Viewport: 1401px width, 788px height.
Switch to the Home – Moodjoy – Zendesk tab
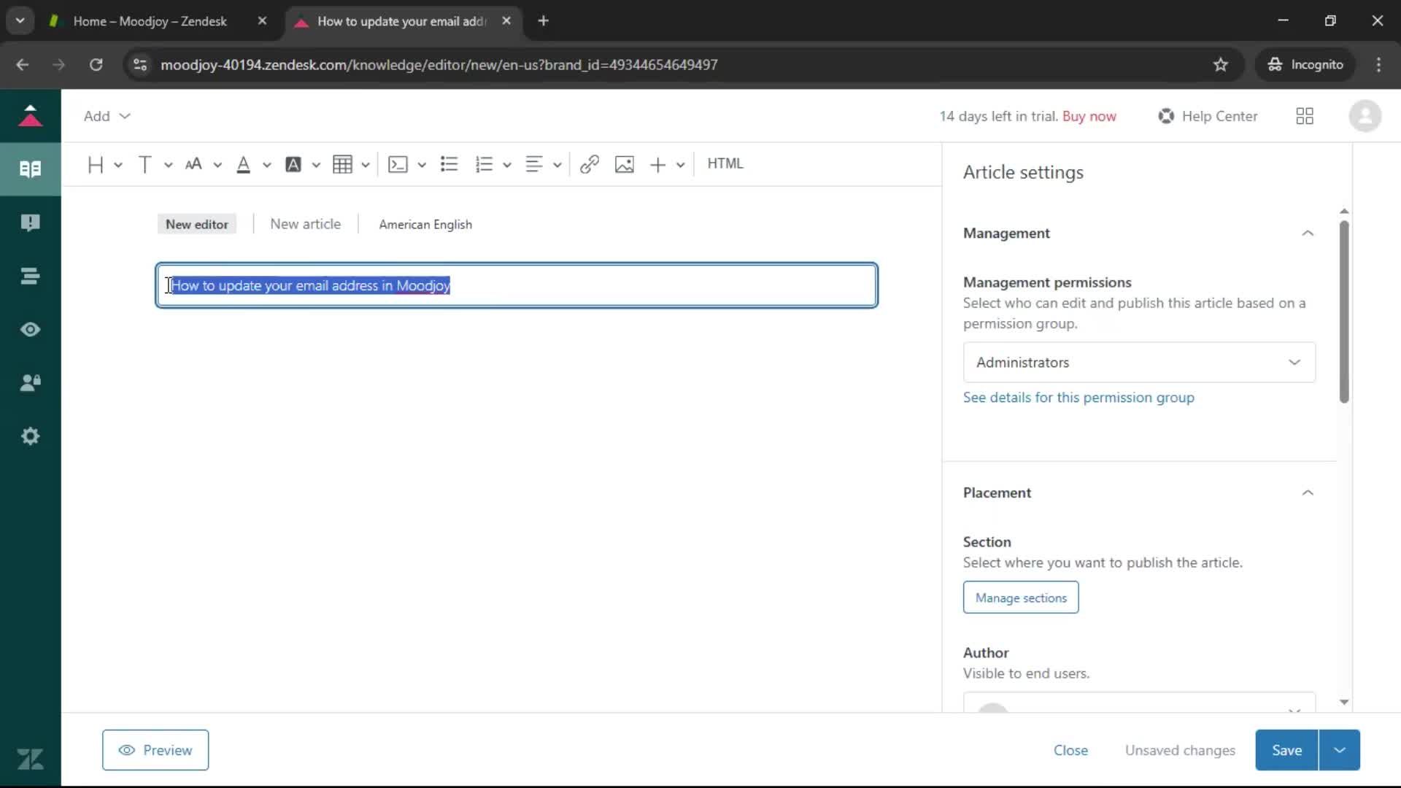click(x=150, y=21)
